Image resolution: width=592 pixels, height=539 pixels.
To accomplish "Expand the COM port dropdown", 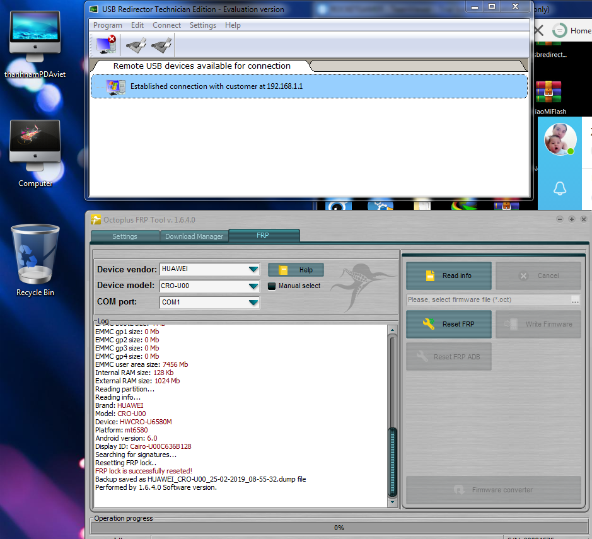I will pyautogui.click(x=253, y=303).
